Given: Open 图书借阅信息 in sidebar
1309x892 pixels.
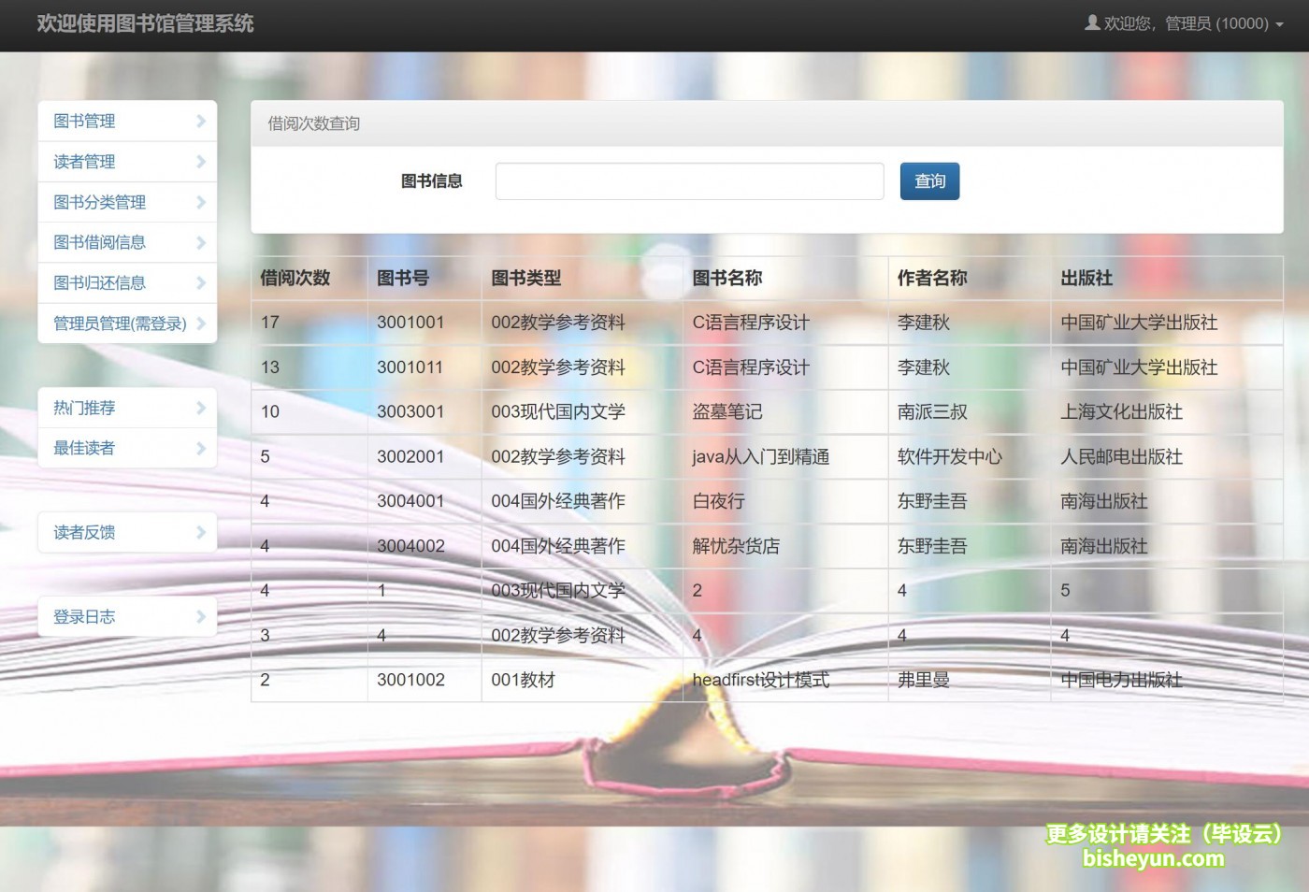Looking at the screenshot, I should tap(127, 242).
